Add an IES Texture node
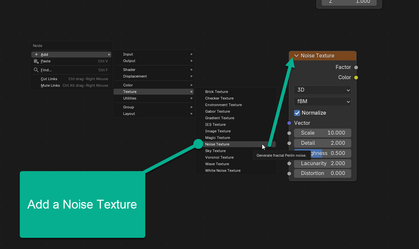 [236, 125]
